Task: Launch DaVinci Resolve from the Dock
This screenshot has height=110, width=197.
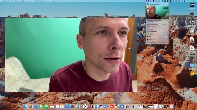Action: [x=86, y=106]
